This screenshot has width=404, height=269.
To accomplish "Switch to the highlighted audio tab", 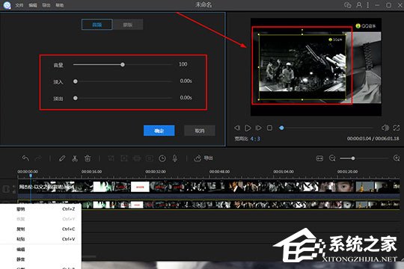I will (97, 25).
